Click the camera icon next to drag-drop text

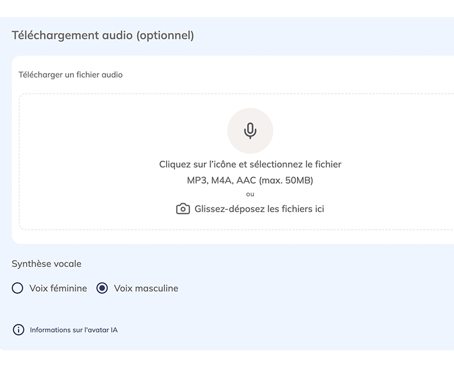[x=182, y=209]
